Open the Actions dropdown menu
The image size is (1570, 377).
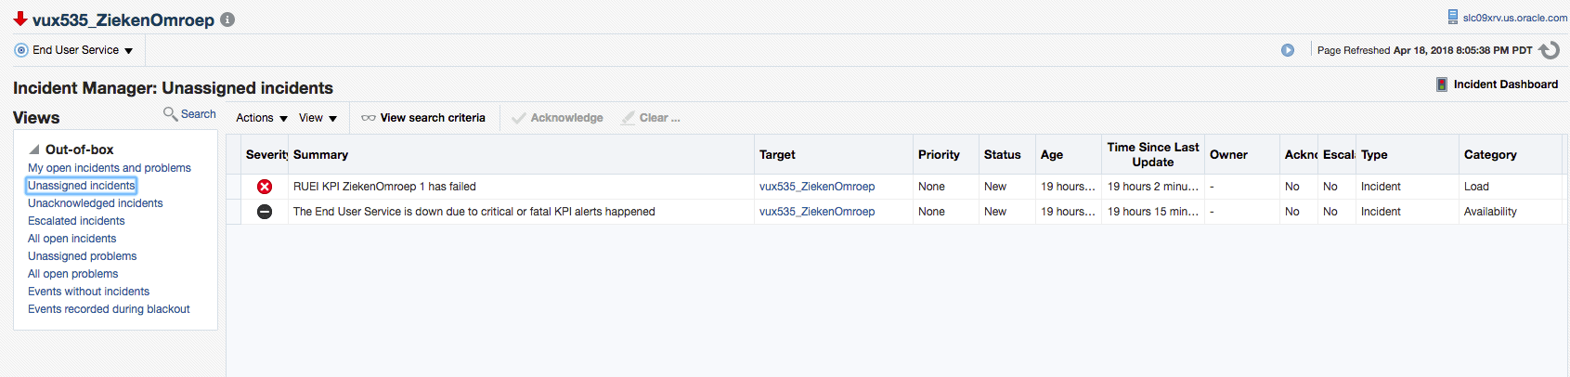coord(261,118)
